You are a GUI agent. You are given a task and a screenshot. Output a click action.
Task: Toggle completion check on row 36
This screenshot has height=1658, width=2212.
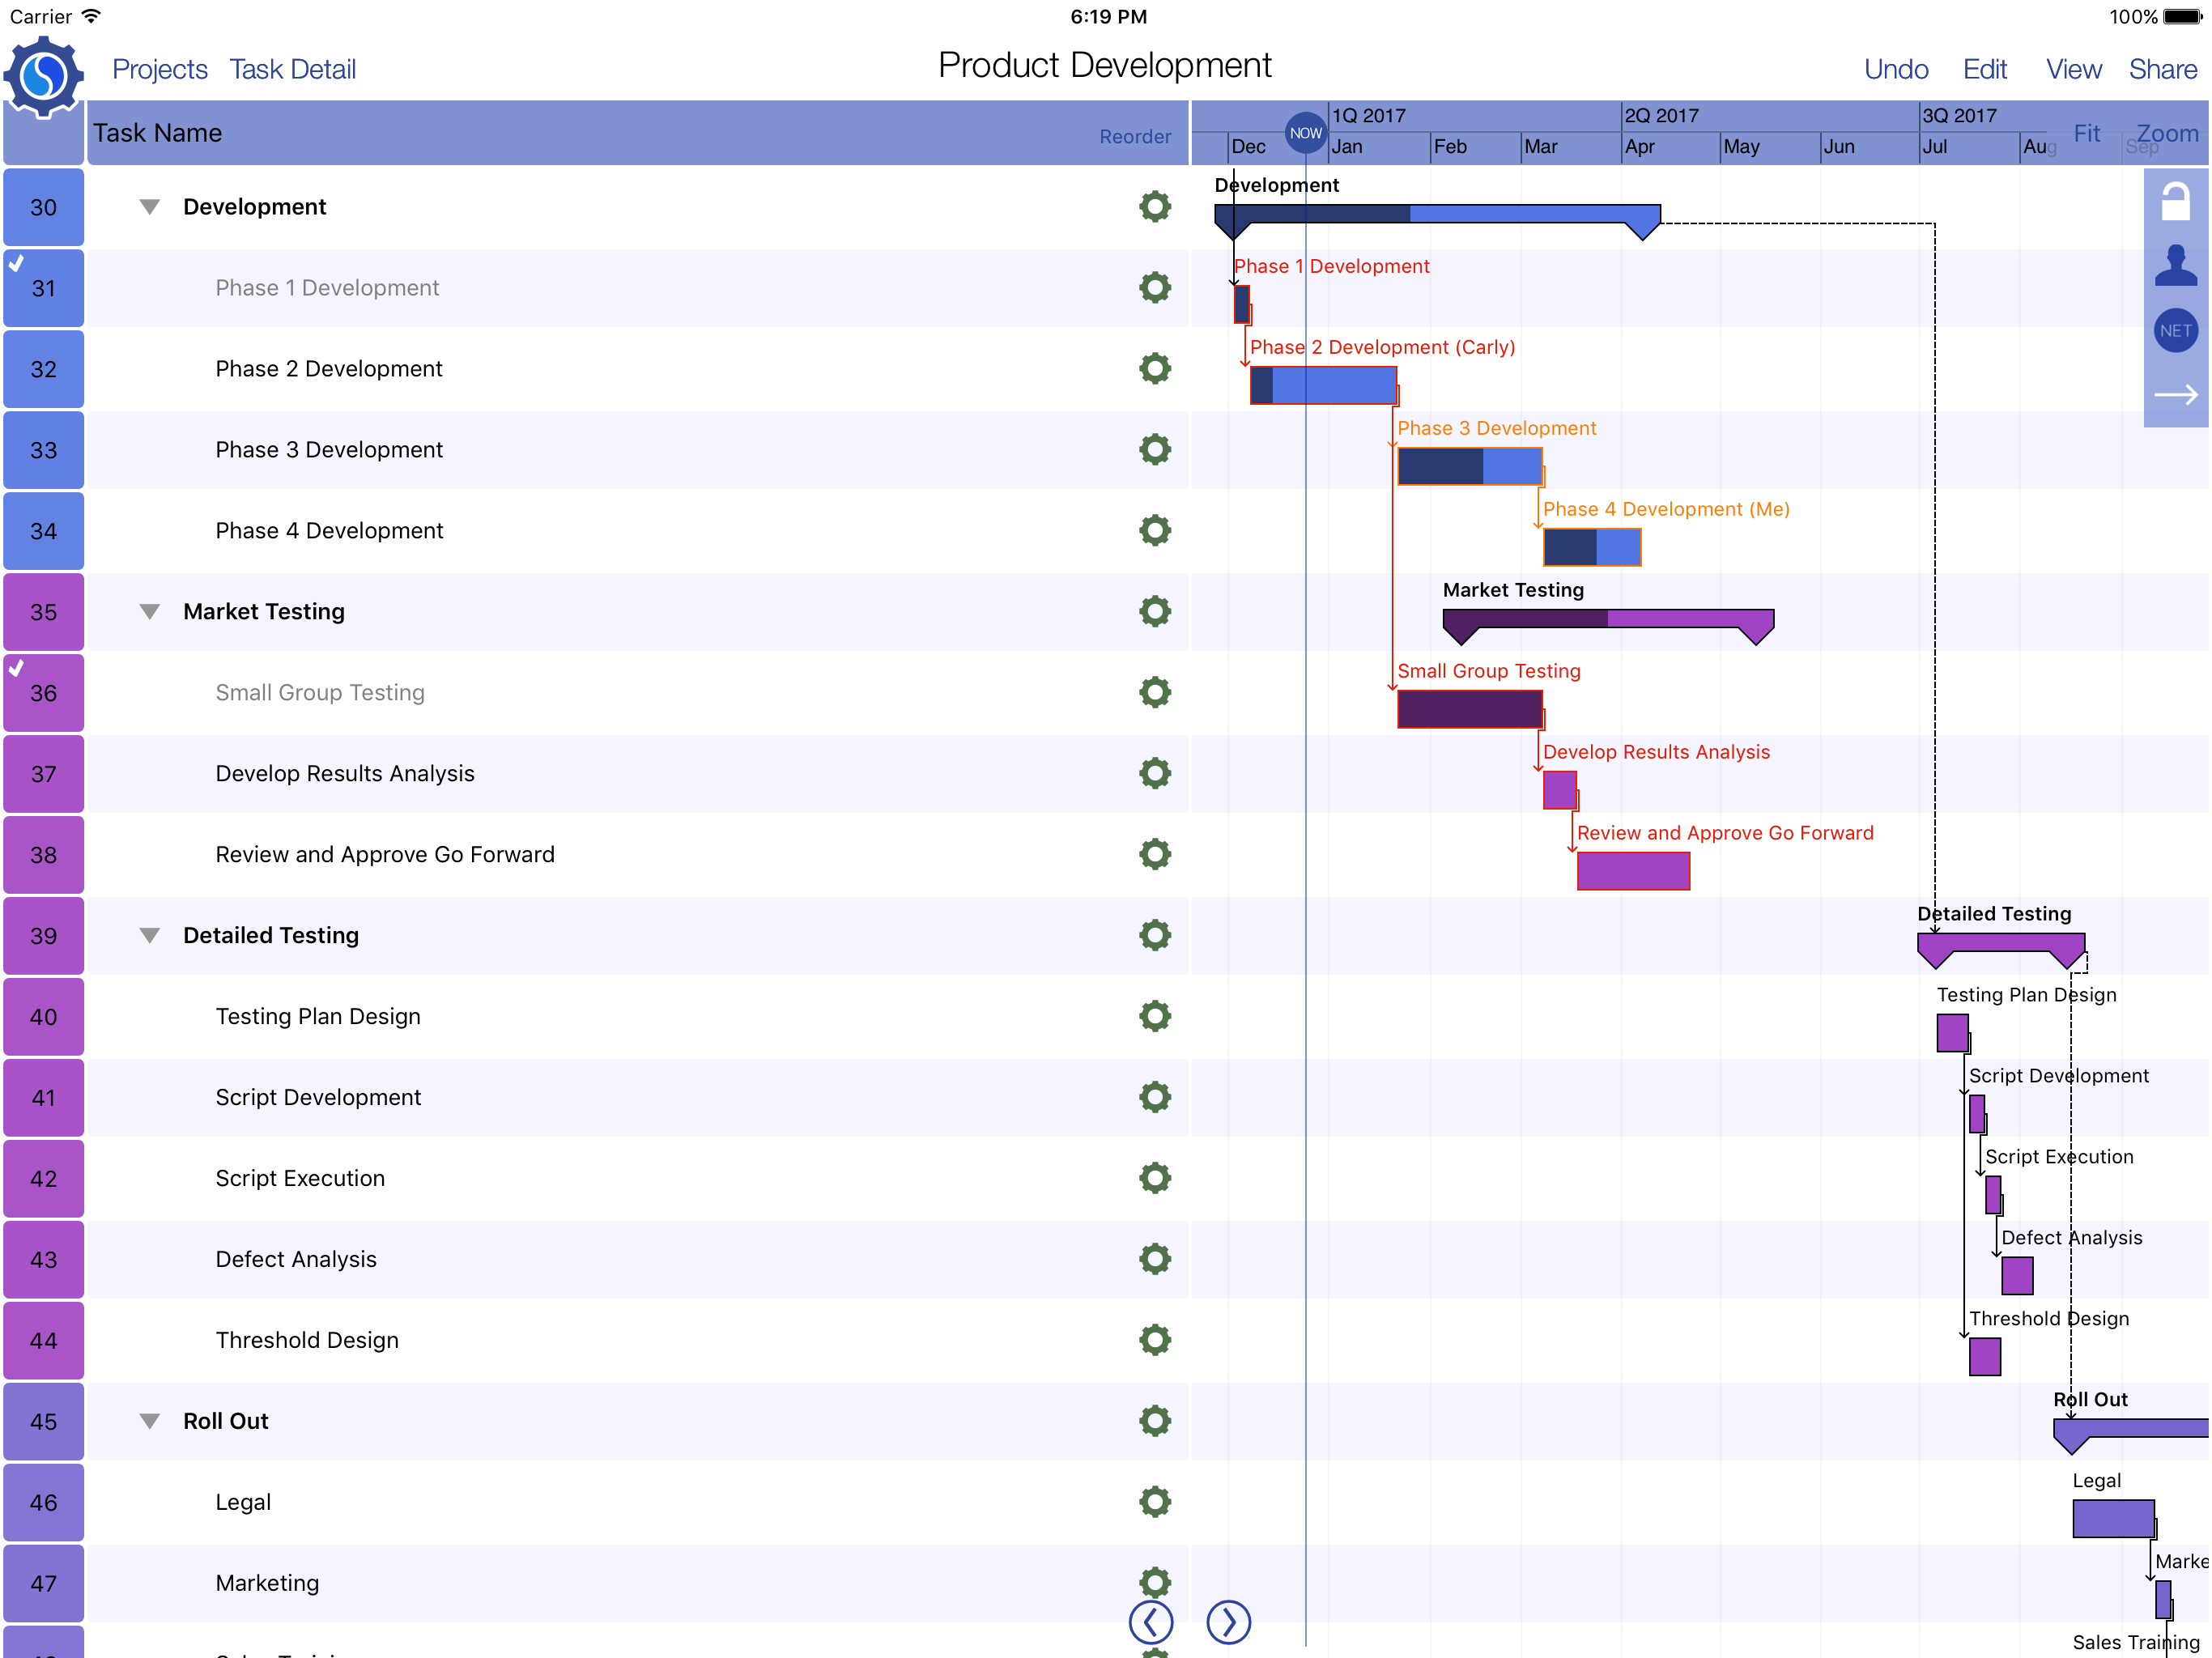pyautogui.click(x=16, y=669)
